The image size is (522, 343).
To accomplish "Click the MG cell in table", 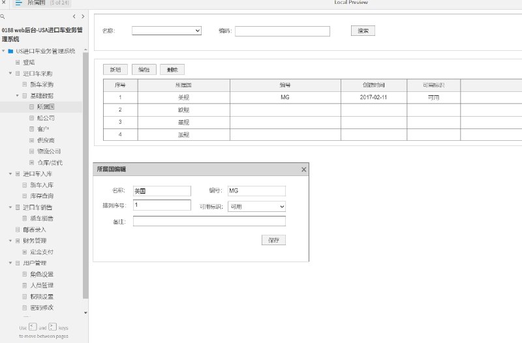I will click(x=285, y=97).
